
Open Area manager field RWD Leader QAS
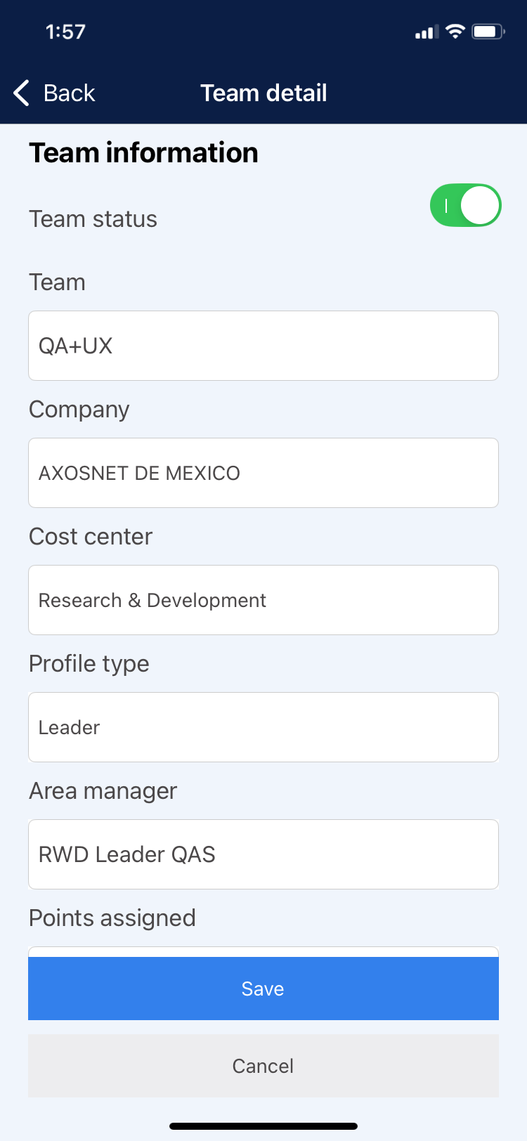pos(263,854)
